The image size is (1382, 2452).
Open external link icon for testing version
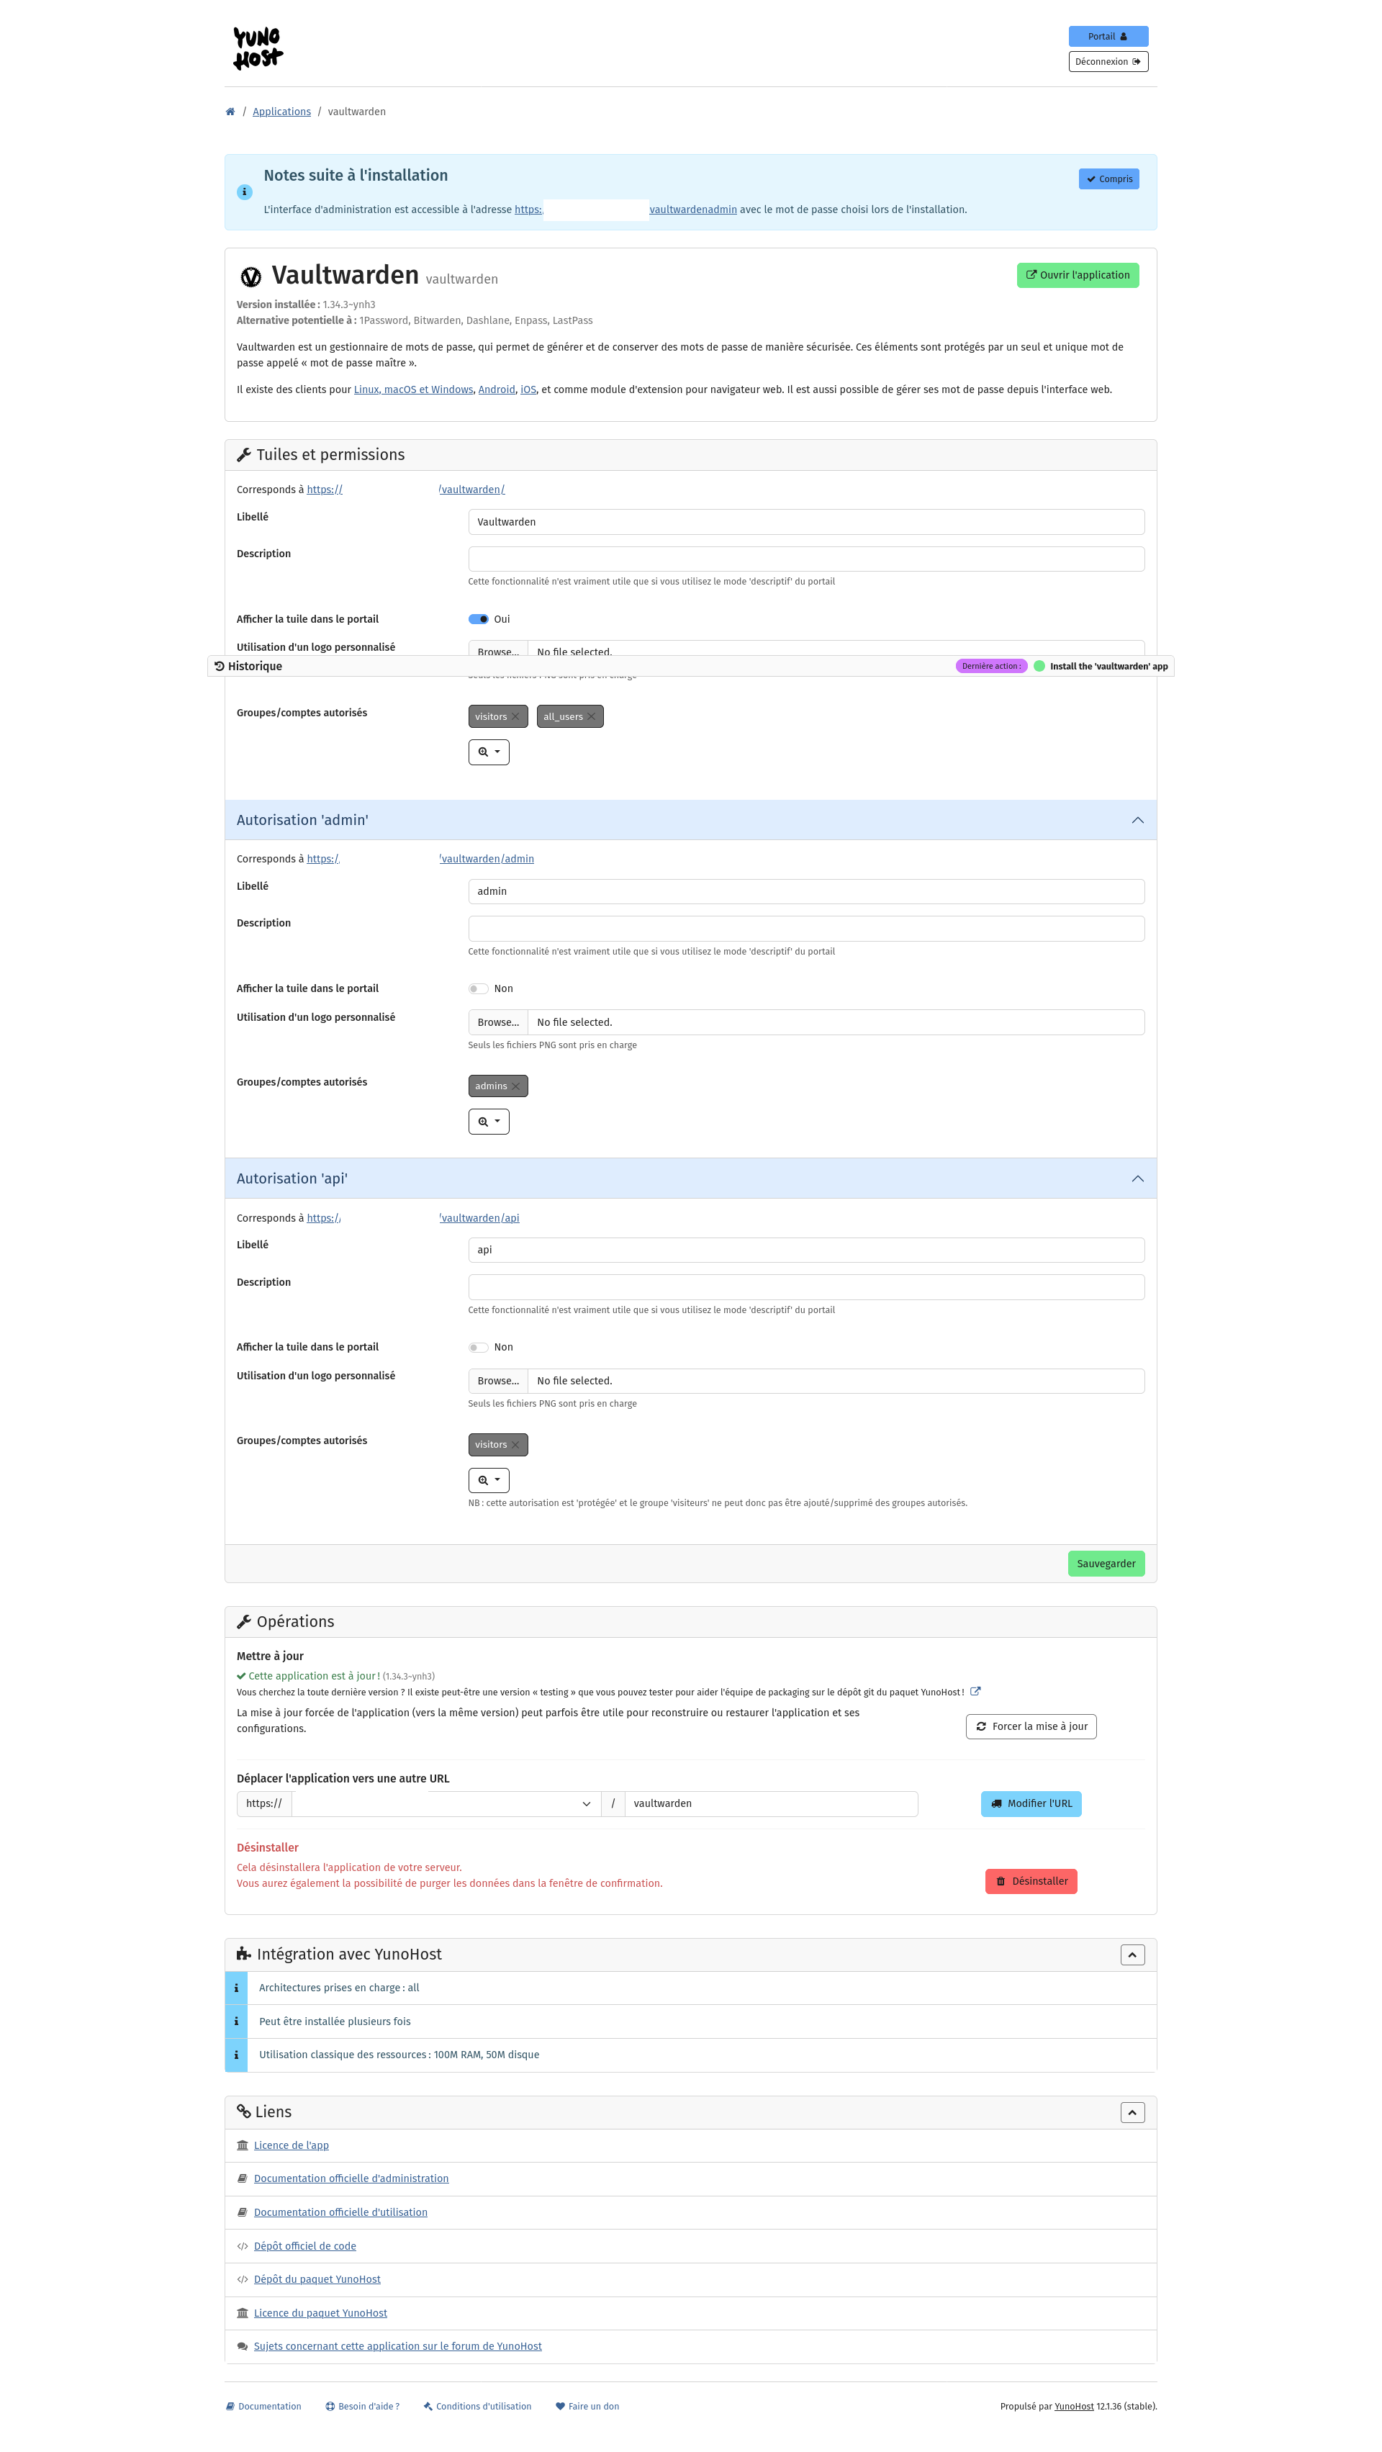[975, 1692]
